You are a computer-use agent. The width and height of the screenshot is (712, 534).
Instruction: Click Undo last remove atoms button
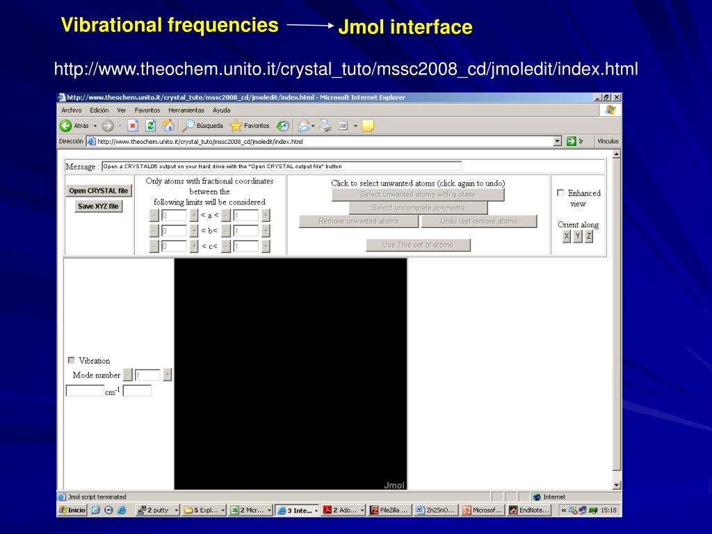[x=479, y=221]
